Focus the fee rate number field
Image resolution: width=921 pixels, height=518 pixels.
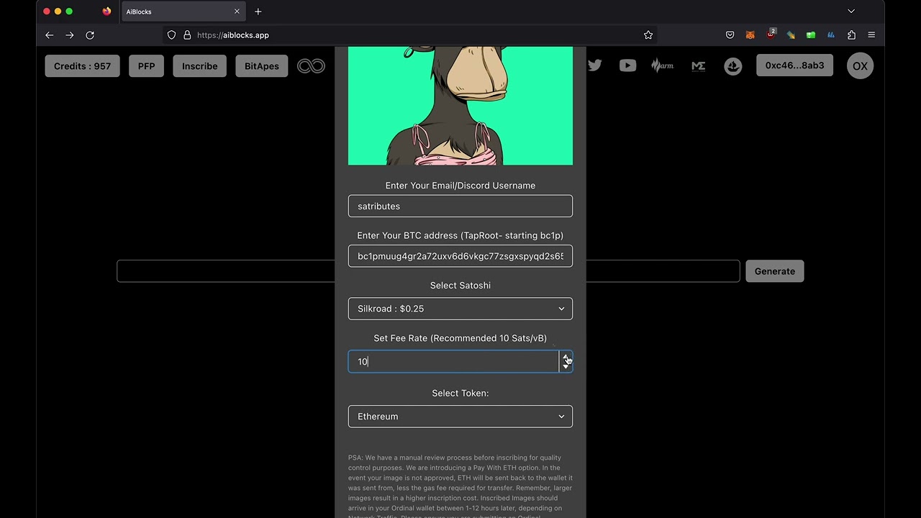[453, 362]
